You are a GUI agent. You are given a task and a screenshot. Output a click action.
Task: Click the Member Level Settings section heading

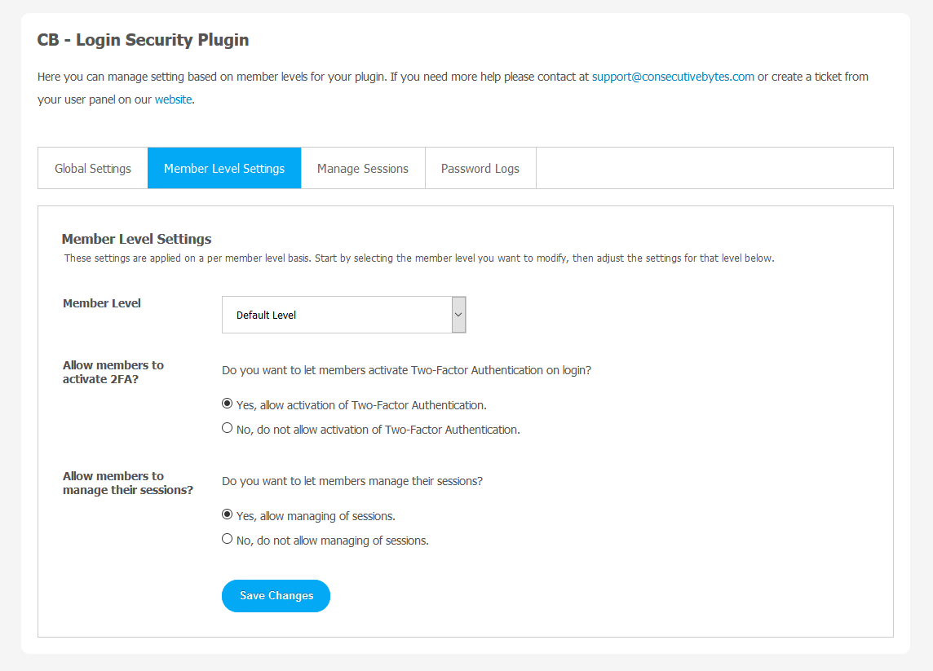click(137, 239)
